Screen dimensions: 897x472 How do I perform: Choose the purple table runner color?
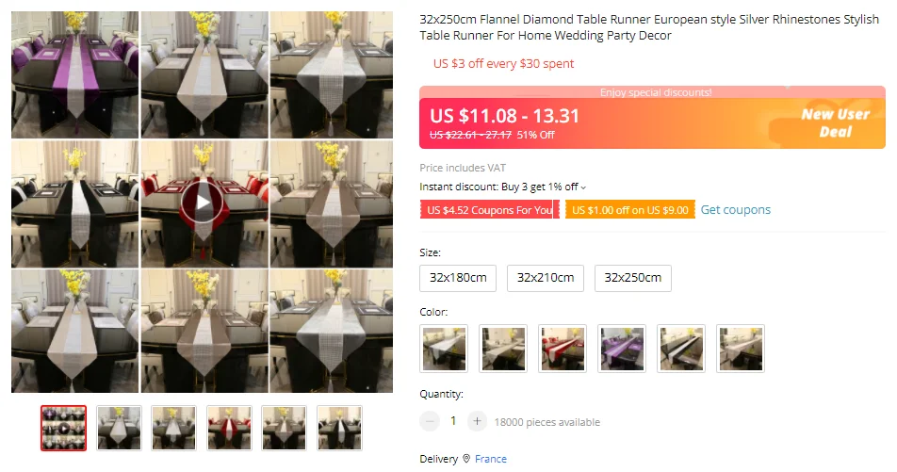(622, 349)
